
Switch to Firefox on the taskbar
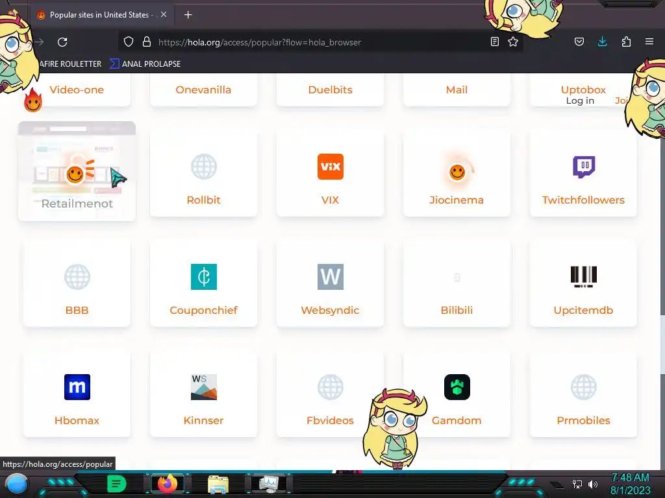tap(168, 484)
